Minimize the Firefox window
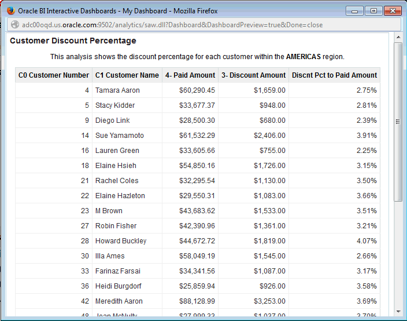This screenshot has height=321, width=407. pos(354,11)
